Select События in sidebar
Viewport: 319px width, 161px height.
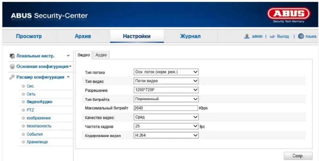click(35, 134)
